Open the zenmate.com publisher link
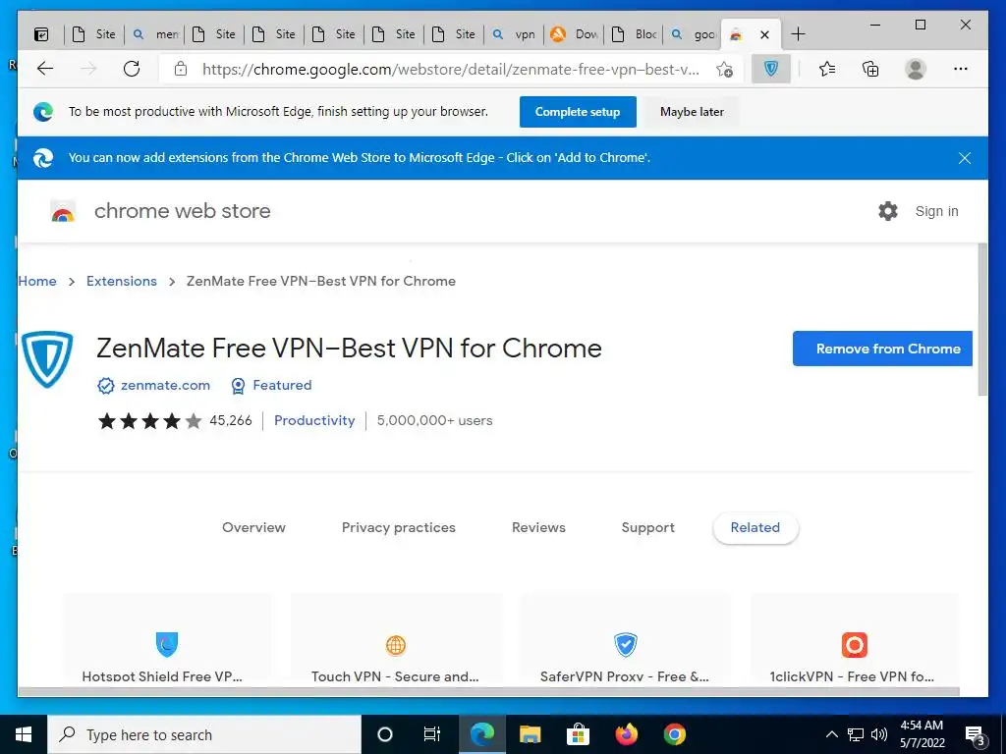Viewport: 1006px width, 754px height. [165, 385]
